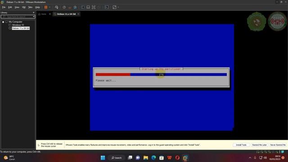This screenshot has width=288, height=162.
Task: Open the stretch guest dropdown arrow
Action: point(118,7)
